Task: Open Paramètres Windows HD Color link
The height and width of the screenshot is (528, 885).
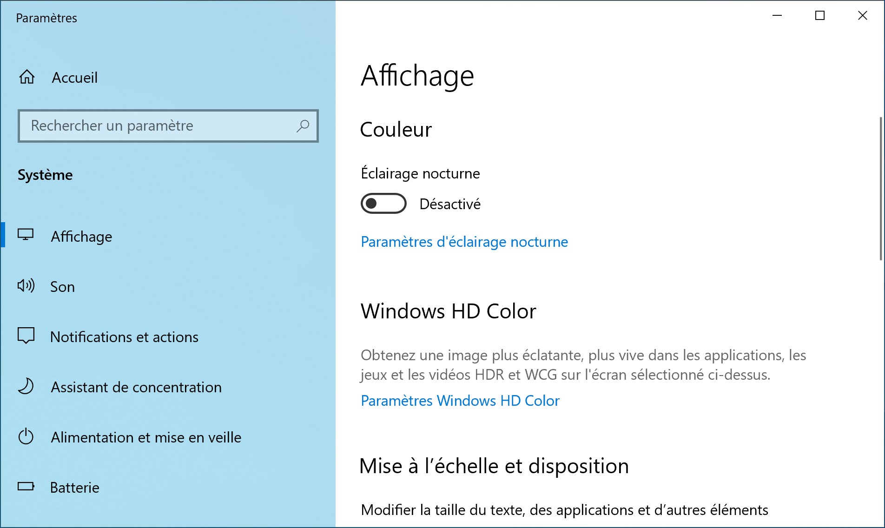Action: pyautogui.click(x=460, y=401)
